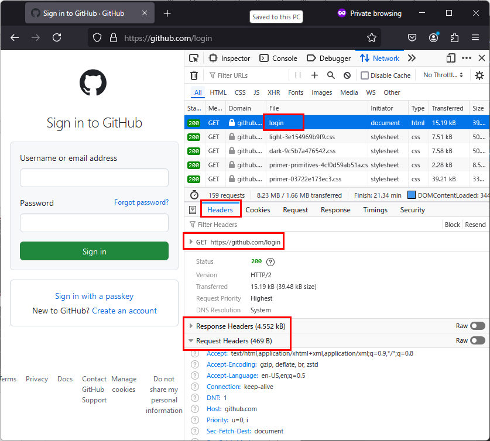Viewport: 490px width, 441px height.
Task: Select the light-3e154969b9f9.css request row
Action: coord(337,137)
